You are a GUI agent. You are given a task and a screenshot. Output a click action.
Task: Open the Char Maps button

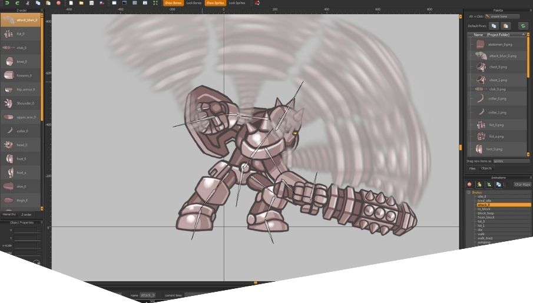coord(522,184)
